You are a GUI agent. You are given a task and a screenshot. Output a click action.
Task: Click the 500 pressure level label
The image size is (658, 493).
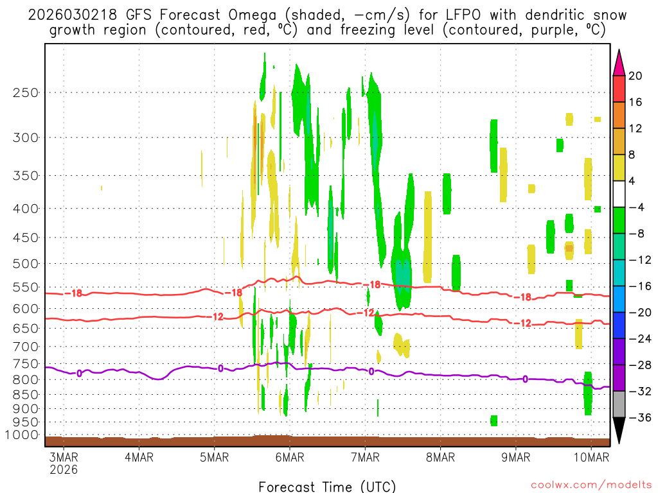coord(26,264)
